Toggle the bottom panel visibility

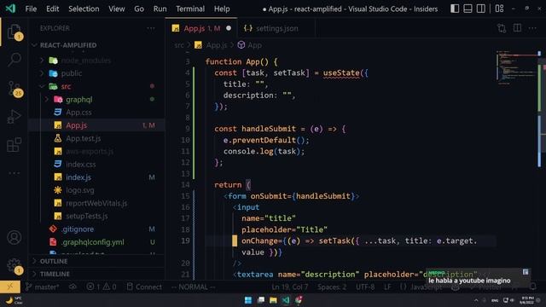(x=468, y=9)
